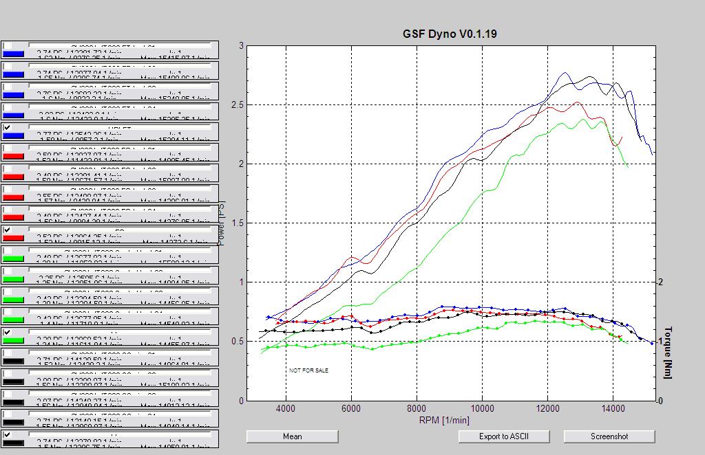Uncheck the ticked blue run checkbox
The width and height of the screenshot is (705, 455).
(x=7, y=128)
